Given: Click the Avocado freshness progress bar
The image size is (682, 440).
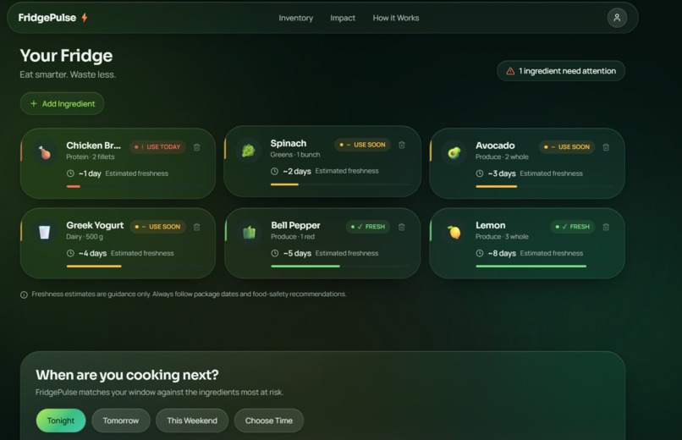Looking at the screenshot, I should 545,186.
